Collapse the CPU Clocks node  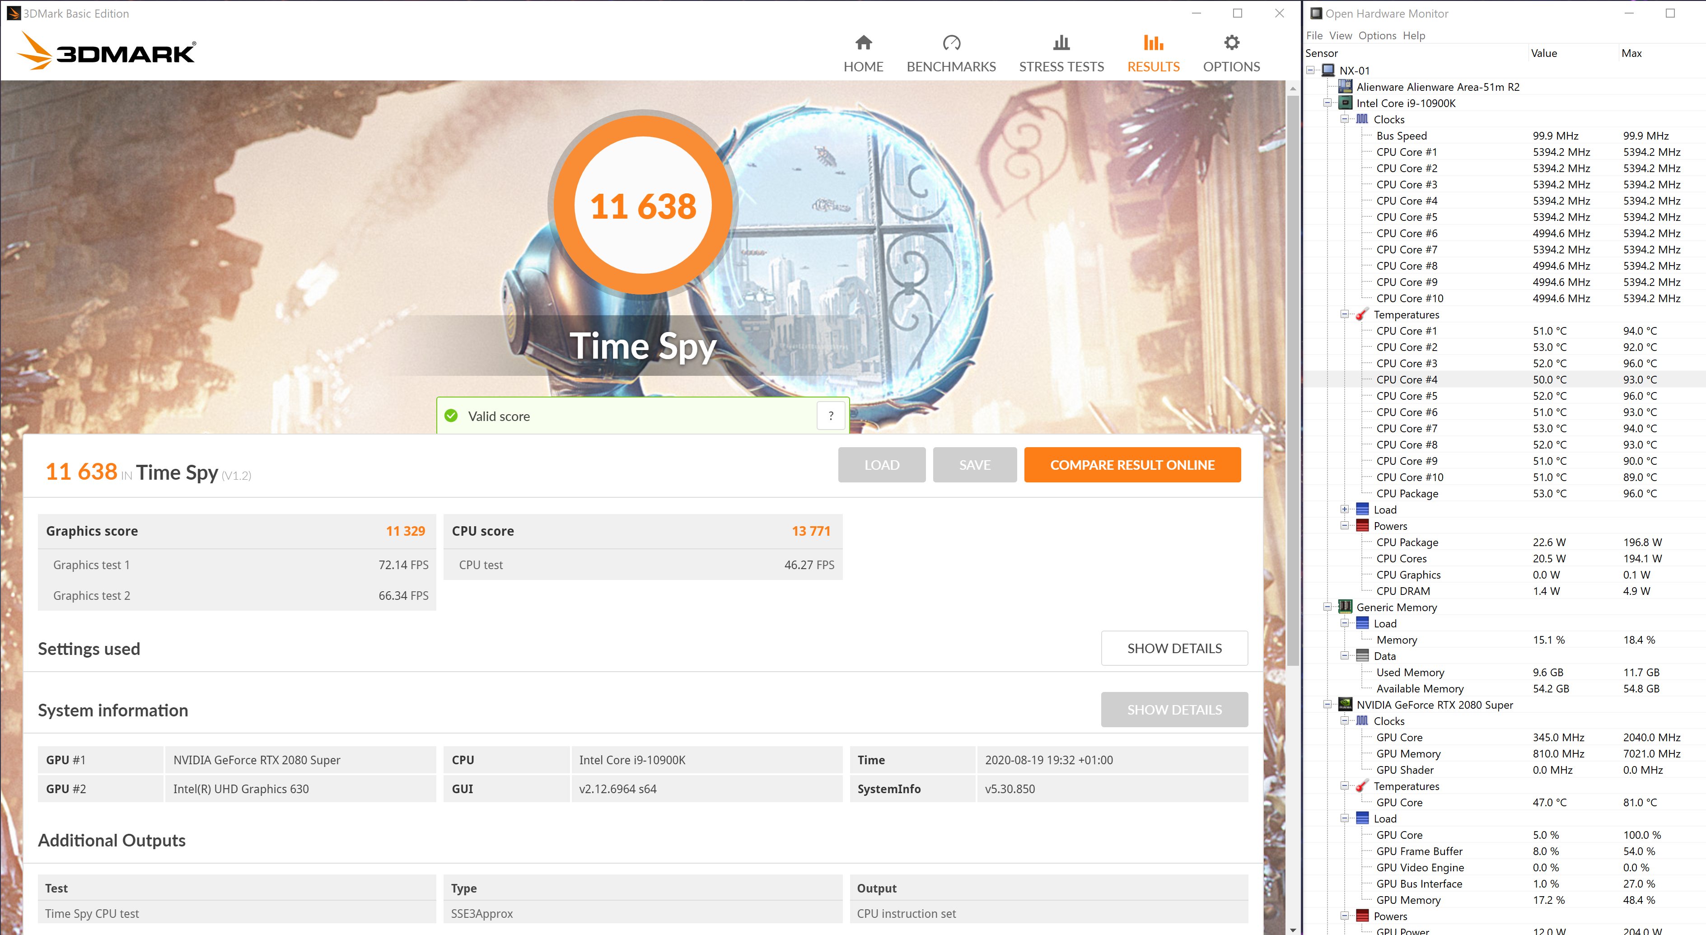1344,119
